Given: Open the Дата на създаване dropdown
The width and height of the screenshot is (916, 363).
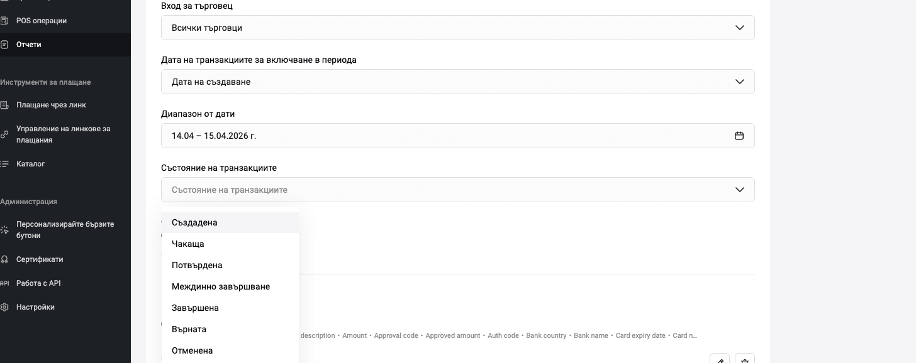Looking at the screenshot, I should [x=457, y=82].
